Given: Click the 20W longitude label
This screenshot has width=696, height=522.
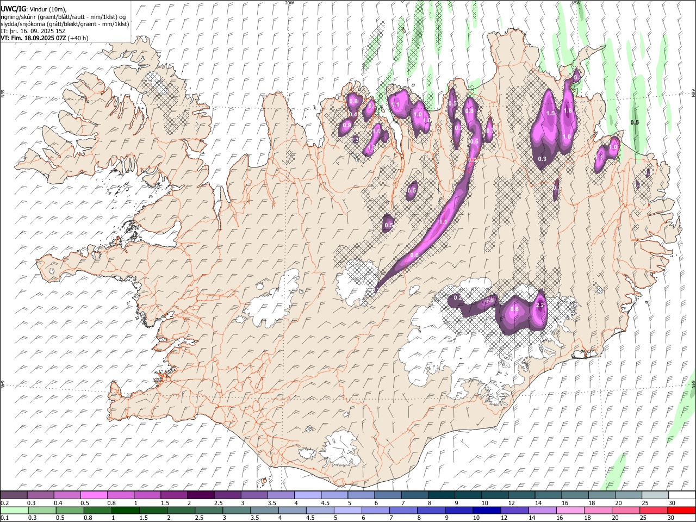Looking at the screenshot, I should (290, 3).
